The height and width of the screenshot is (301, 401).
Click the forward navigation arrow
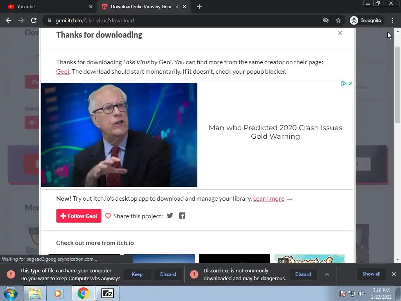pos(21,20)
